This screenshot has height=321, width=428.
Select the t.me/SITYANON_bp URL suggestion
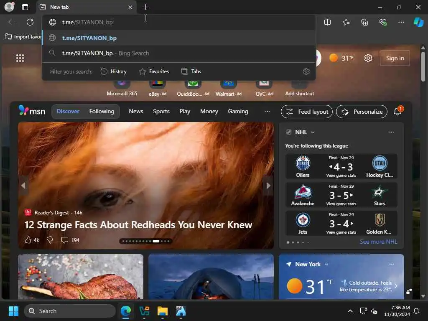tap(179, 38)
